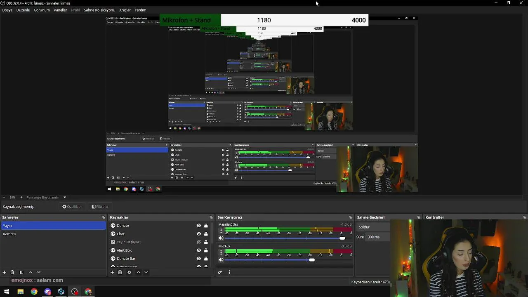Unlock the Chat source

click(x=206, y=234)
